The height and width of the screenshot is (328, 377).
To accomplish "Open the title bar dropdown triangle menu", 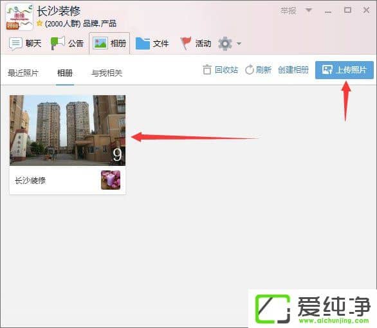I will pyautogui.click(x=309, y=10).
